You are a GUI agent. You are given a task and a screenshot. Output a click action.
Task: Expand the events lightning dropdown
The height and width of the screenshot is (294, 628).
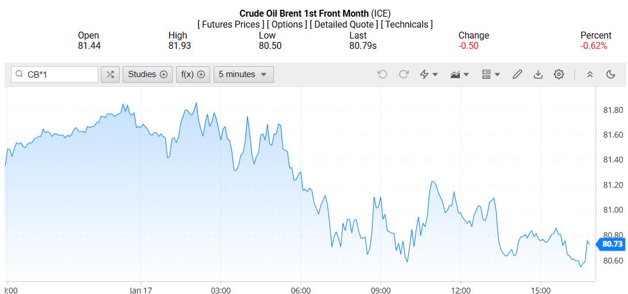click(429, 74)
